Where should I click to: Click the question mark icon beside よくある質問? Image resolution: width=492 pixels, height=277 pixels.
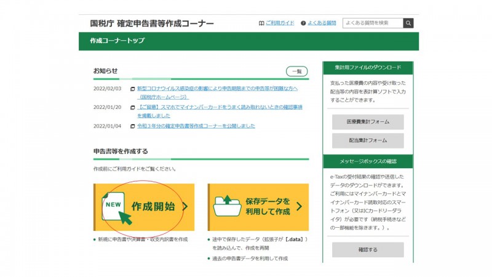point(303,23)
